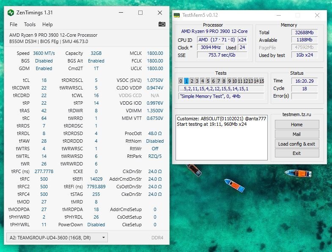Click PageFile value 47592Mb
This screenshot has width=332, height=252.
click(305, 47)
